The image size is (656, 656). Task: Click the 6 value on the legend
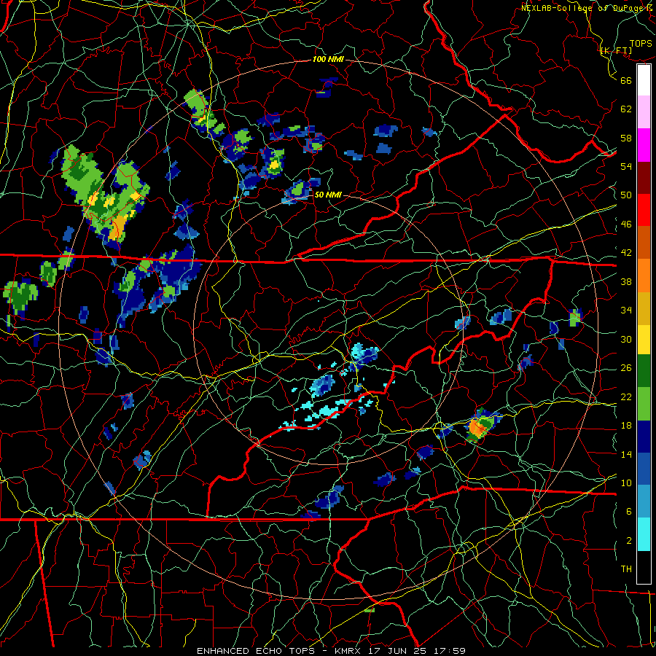629,512
